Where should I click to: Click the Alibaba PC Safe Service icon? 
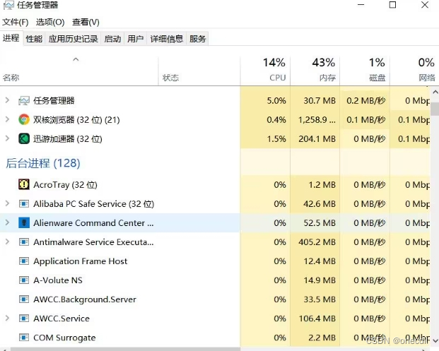(x=24, y=204)
